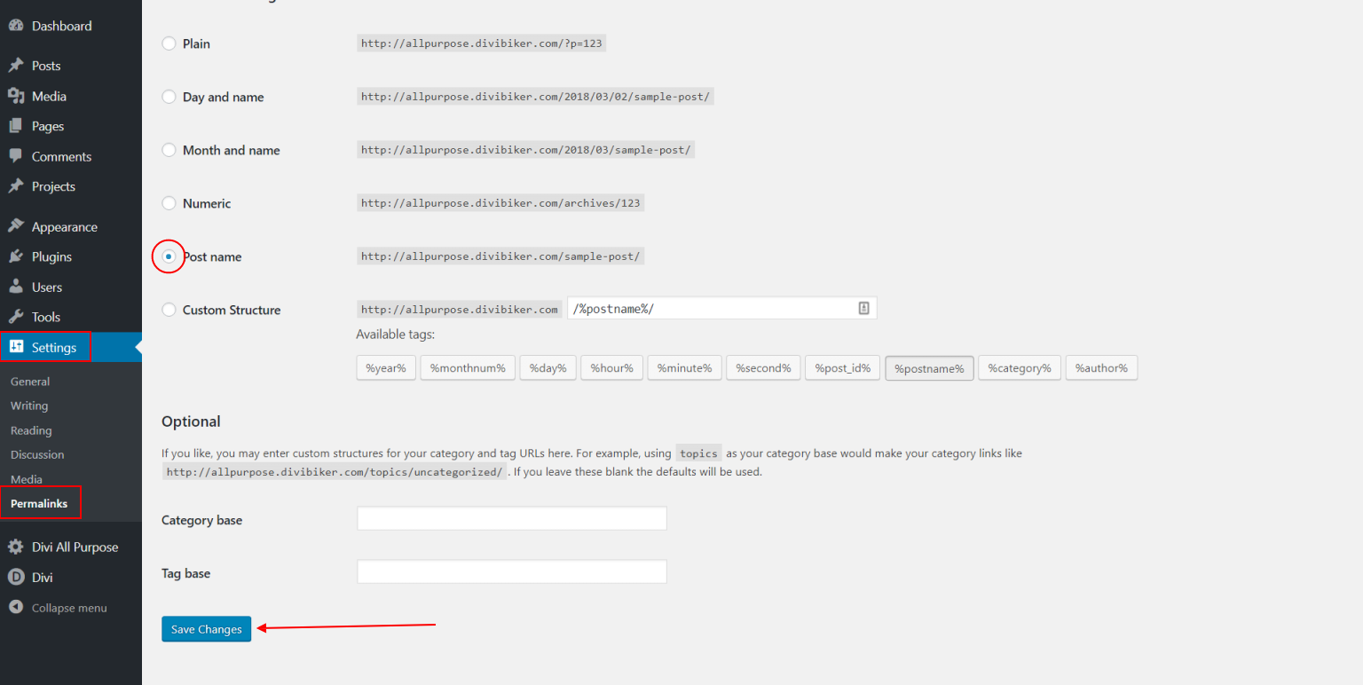Open General settings submenu link
The width and height of the screenshot is (1363, 685).
[30, 382]
